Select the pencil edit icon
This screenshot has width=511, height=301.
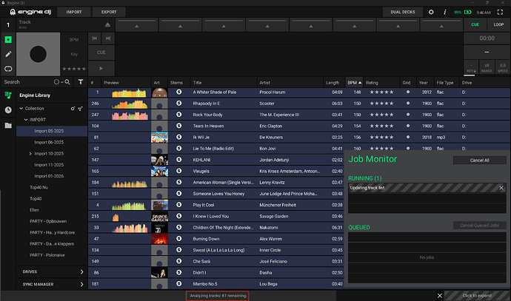click(8, 54)
